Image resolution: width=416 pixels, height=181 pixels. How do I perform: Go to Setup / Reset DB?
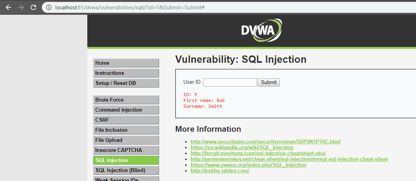point(126,83)
